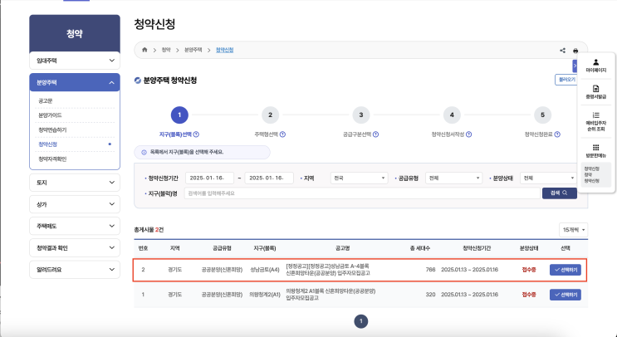Expand the 청약결과 확인 sidebar menu
This screenshot has width=617, height=337.
coord(75,248)
